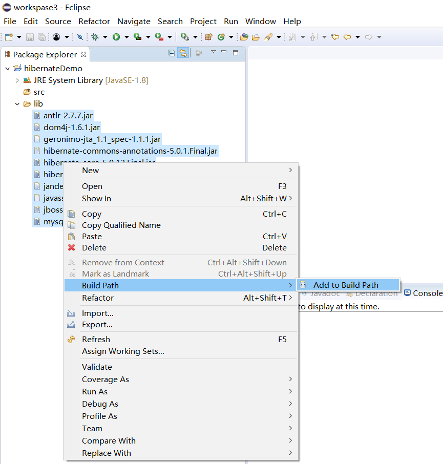The width and height of the screenshot is (443, 464).
Task: Choose Validate in the context menu
Action: [x=181, y=367]
